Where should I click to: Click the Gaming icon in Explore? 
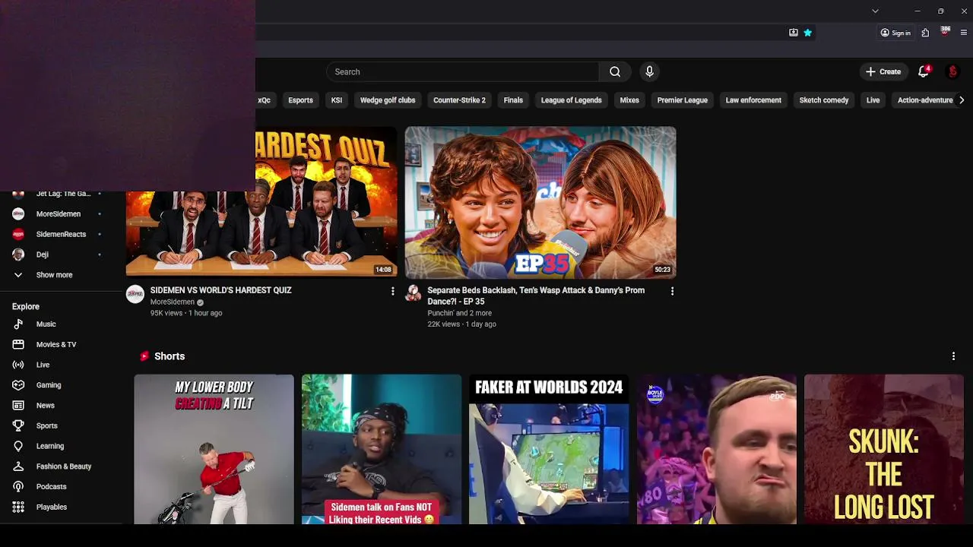coord(18,385)
